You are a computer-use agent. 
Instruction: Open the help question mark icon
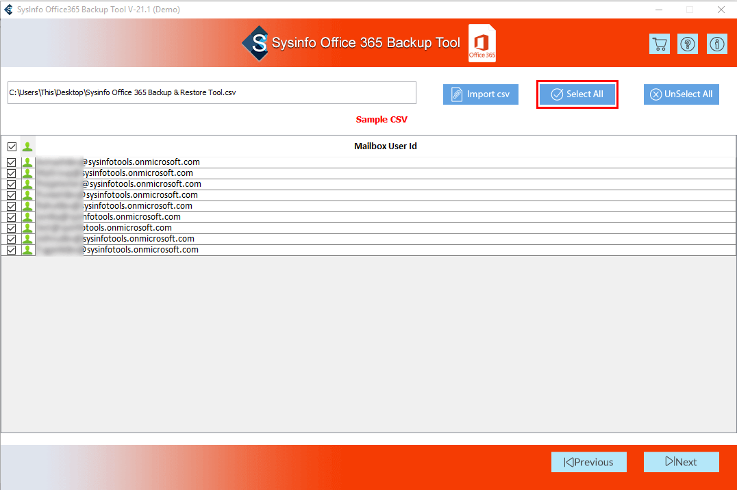point(688,44)
